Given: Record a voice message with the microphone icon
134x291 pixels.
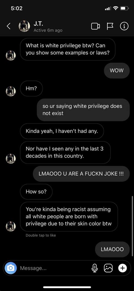Looking at the screenshot, I should [95, 268].
